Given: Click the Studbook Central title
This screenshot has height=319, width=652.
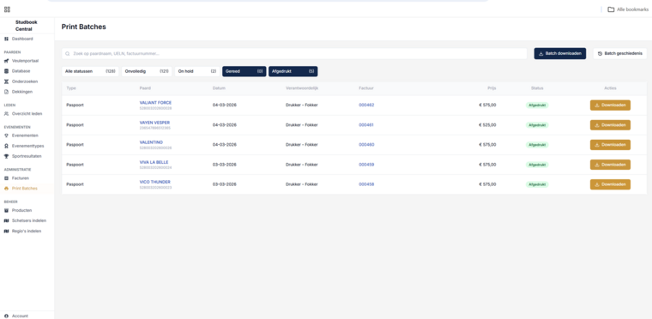Looking at the screenshot, I should click(x=27, y=26).
